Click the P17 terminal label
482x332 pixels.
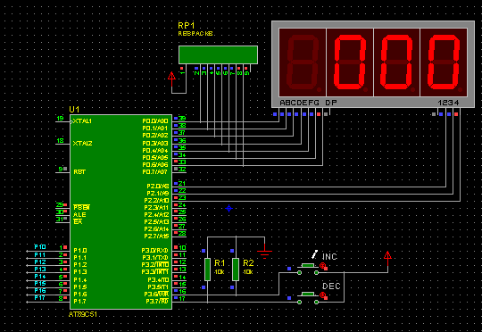pos(40,297)
